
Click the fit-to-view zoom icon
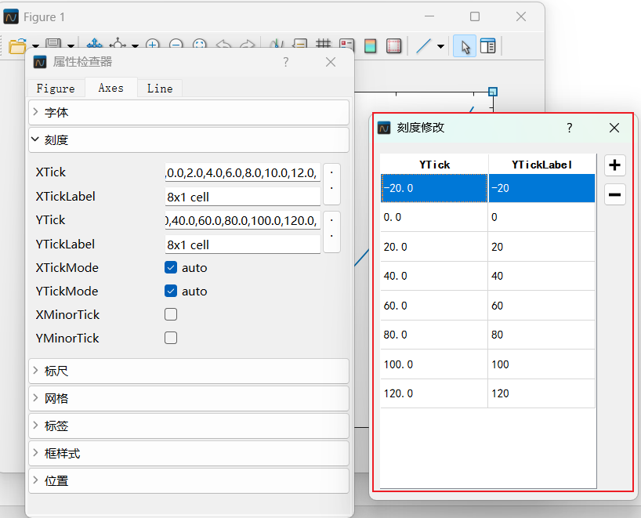click(x=200, y=44)
